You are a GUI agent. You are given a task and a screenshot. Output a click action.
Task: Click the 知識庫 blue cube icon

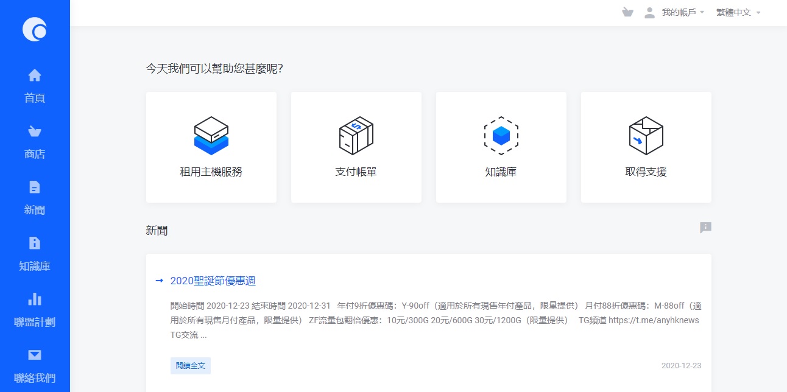click(501, 135)
